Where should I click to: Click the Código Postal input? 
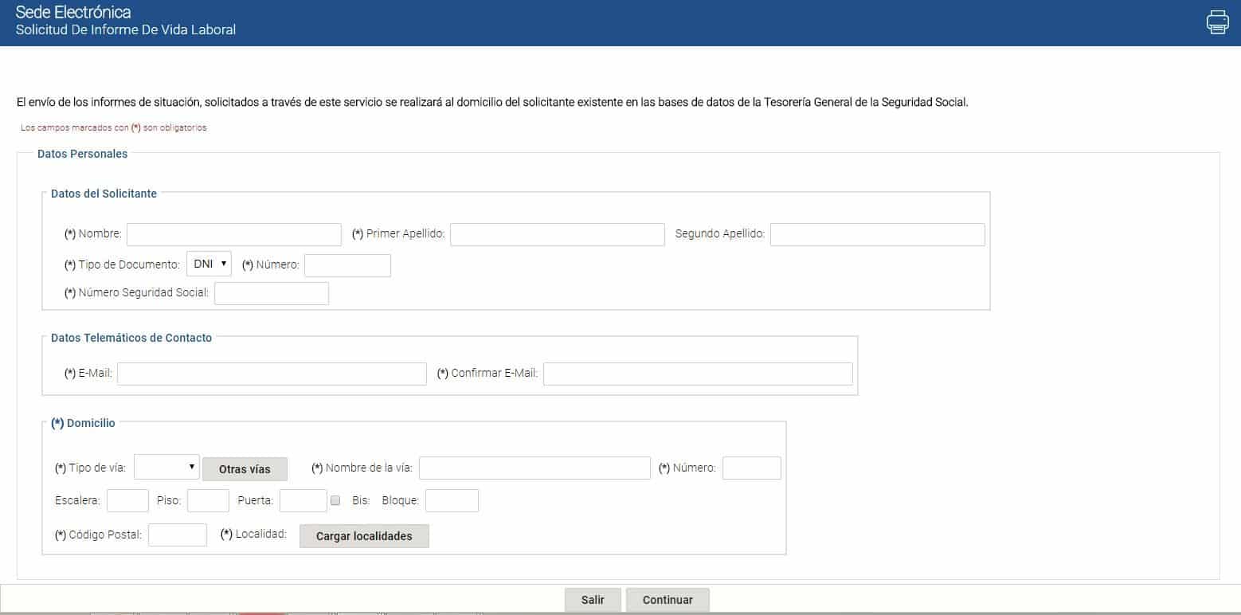click(x=177, y=535)
